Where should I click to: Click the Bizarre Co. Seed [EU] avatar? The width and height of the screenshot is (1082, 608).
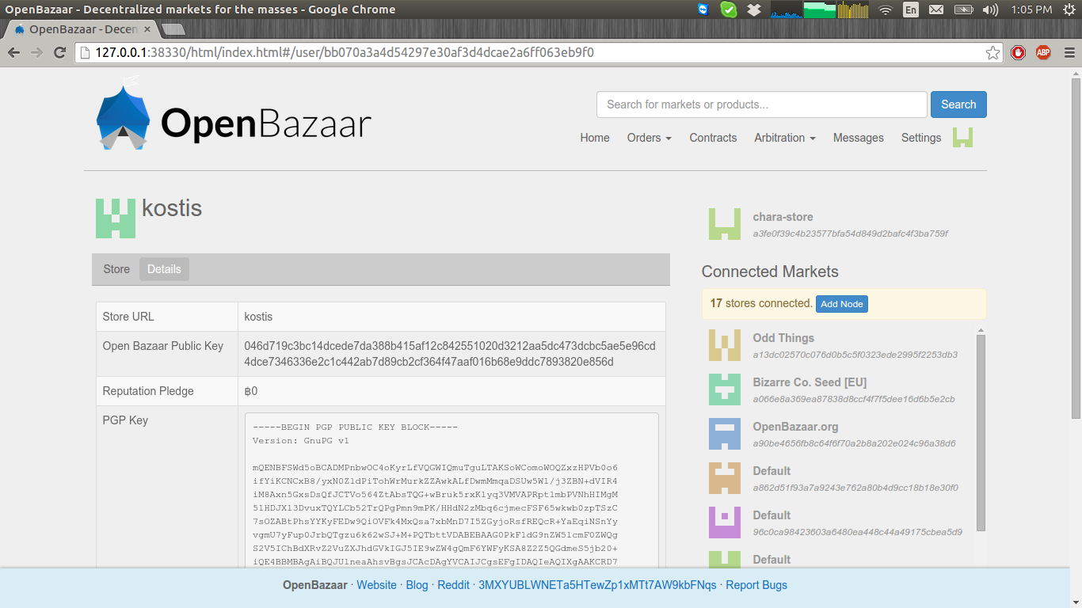coord(724,389)
